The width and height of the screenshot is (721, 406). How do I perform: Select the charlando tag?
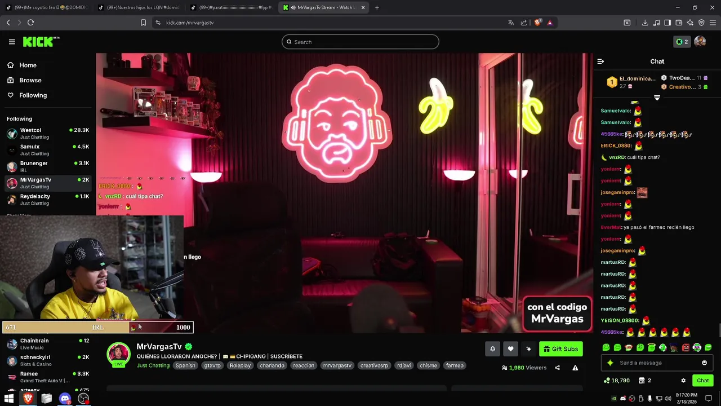point(272,365)
